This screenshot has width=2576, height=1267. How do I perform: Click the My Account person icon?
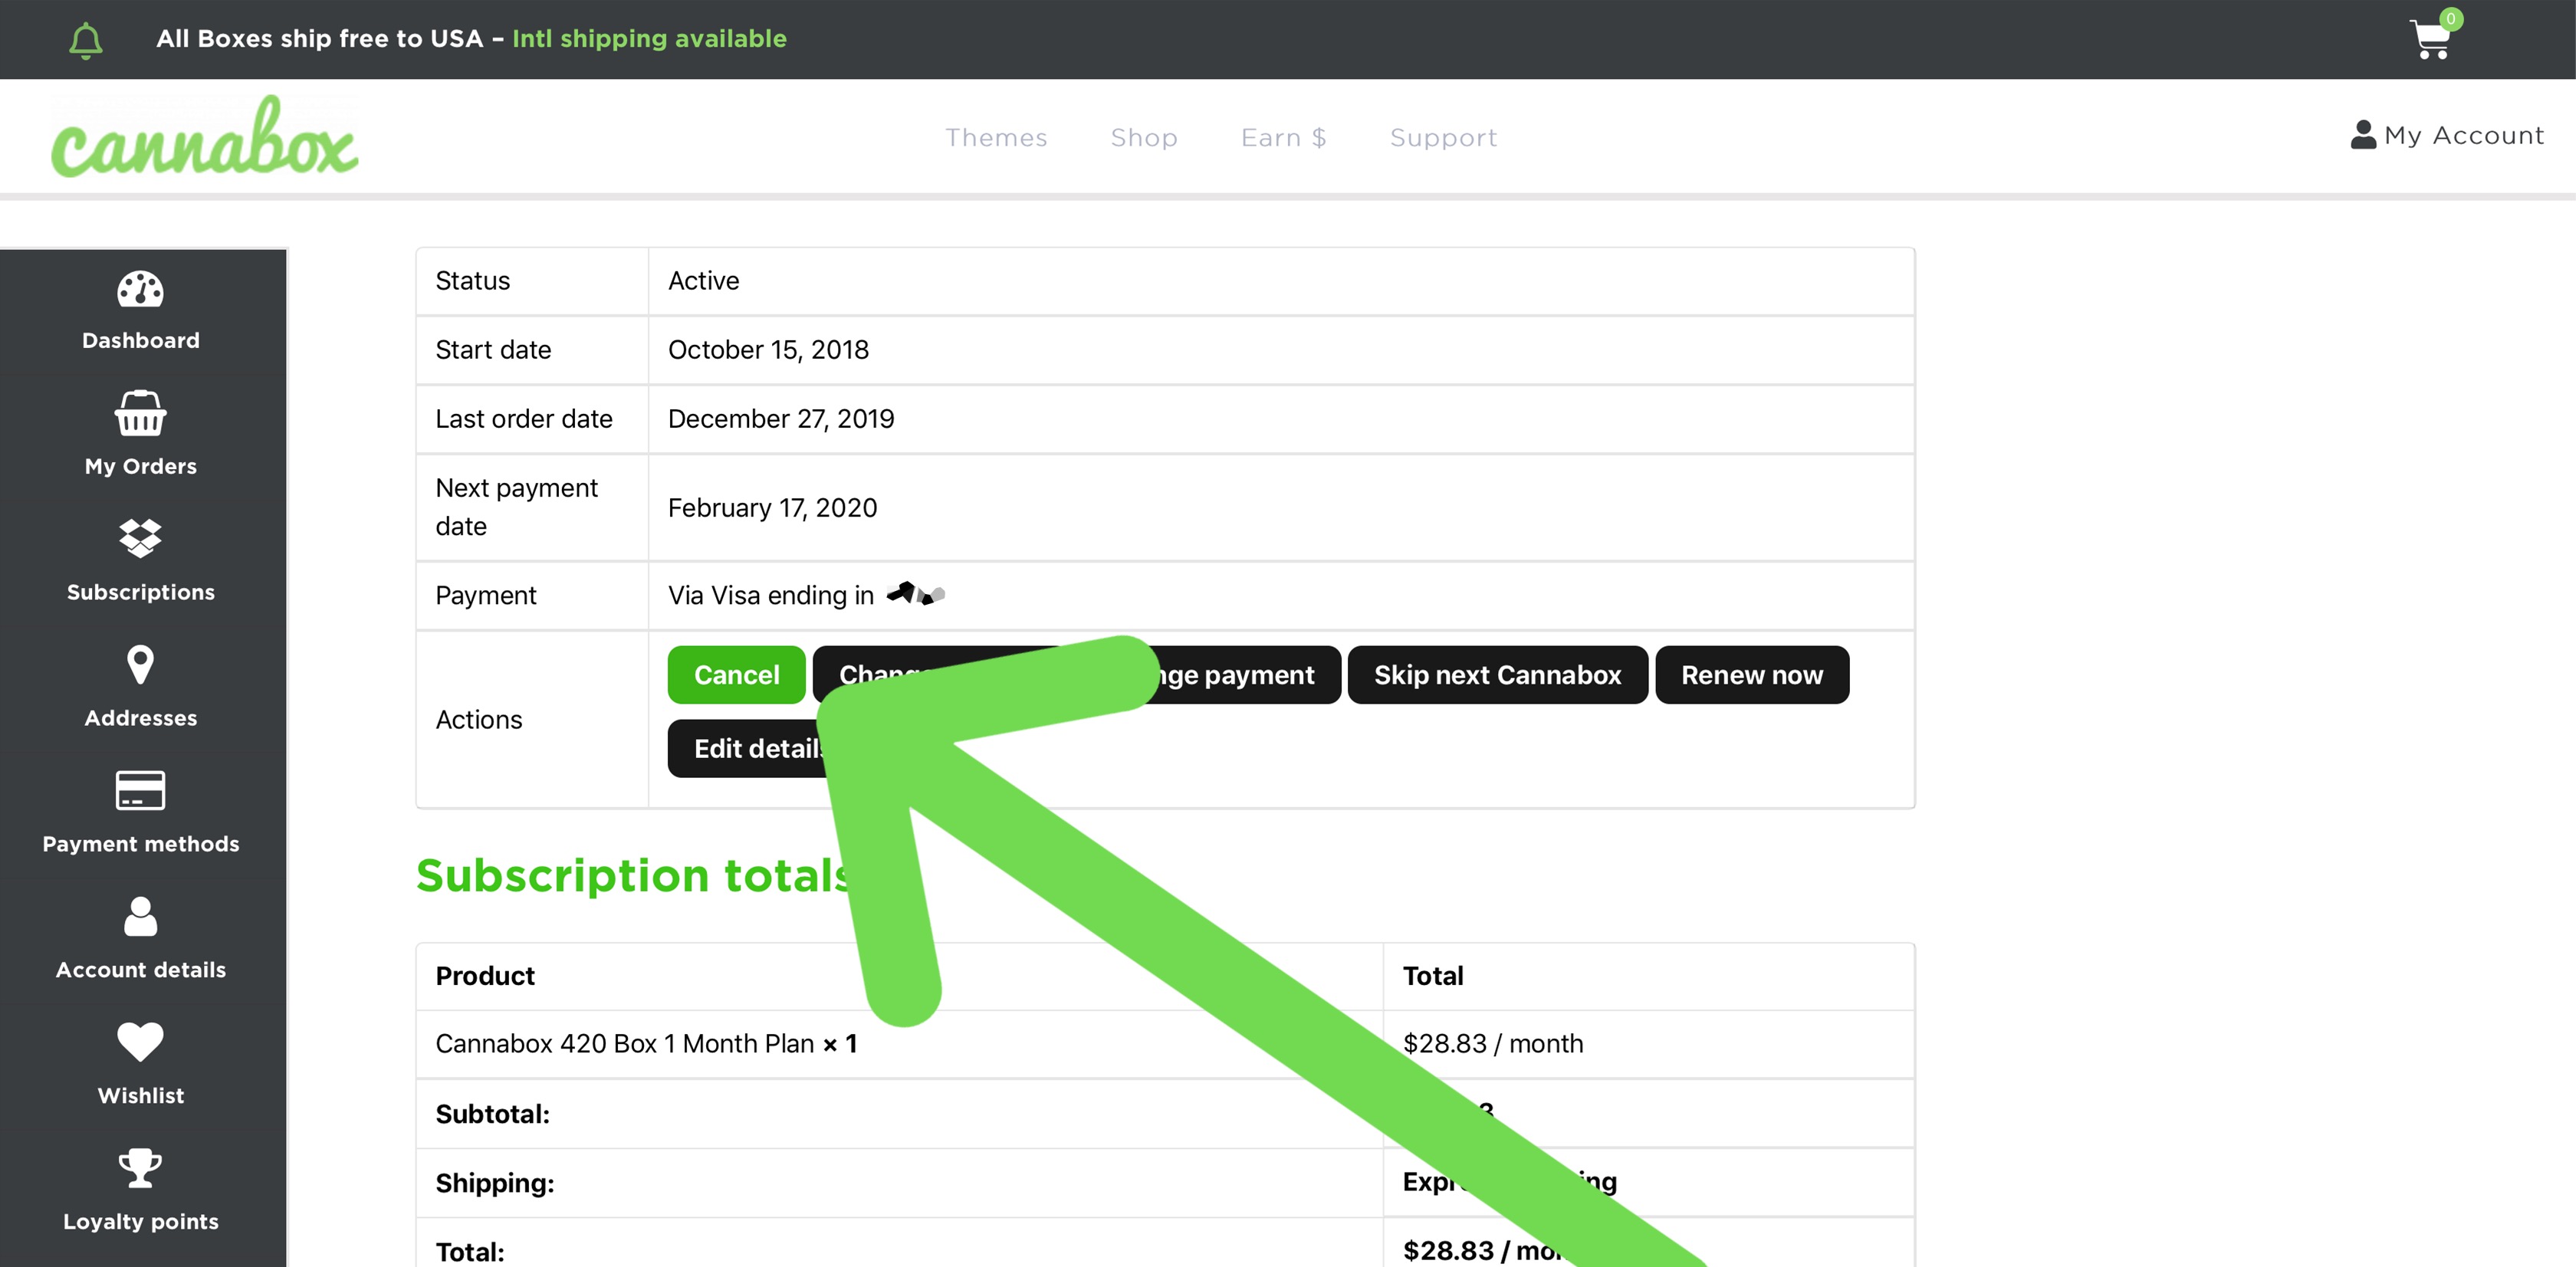tap(2363, 135)
